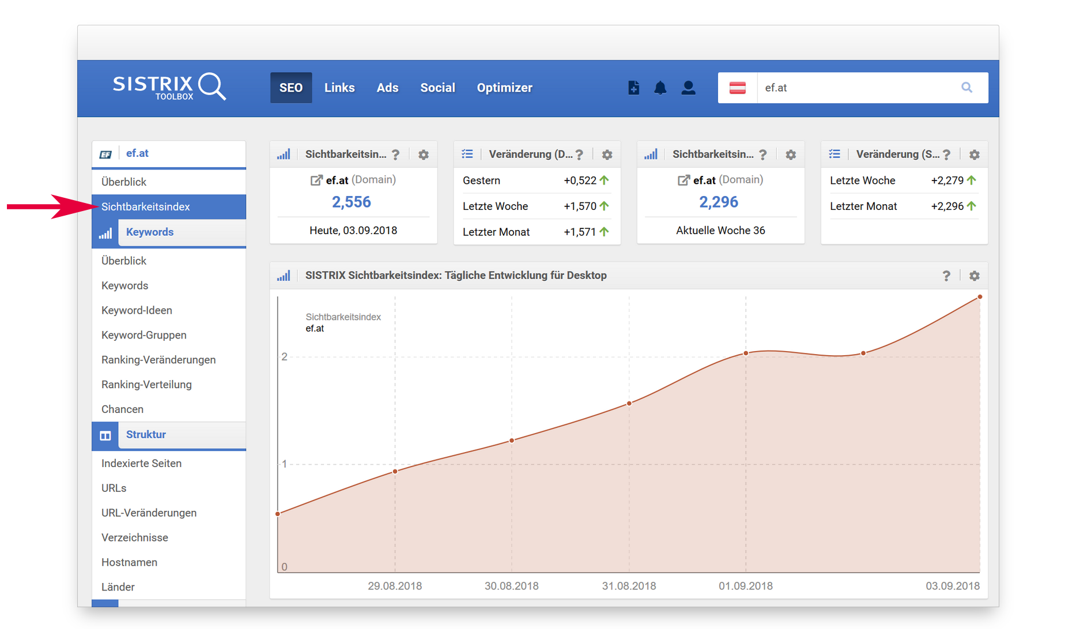This screenshot has width=1076, height=632.
Task: Collapse the Struktur sidebar section
Action: (x=146, y=435)
